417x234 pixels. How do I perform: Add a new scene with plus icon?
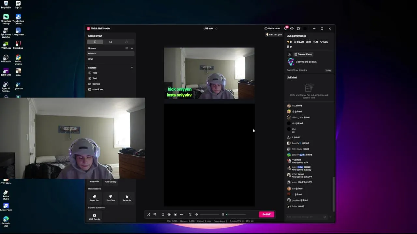(132, 48)
